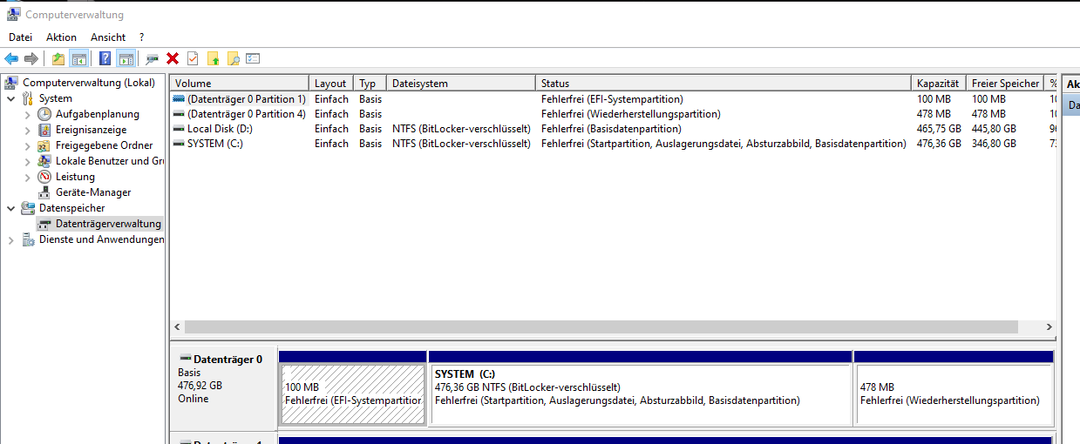Toggle the console tree pane

79,58
